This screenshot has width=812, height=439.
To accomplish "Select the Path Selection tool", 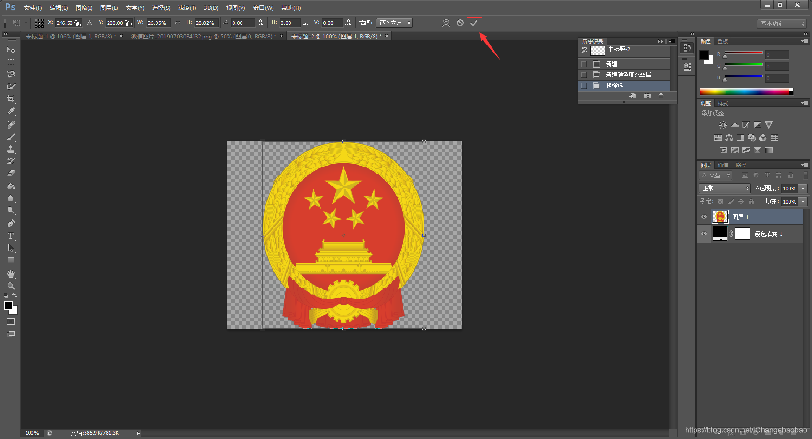I will [x=11, y=248].
